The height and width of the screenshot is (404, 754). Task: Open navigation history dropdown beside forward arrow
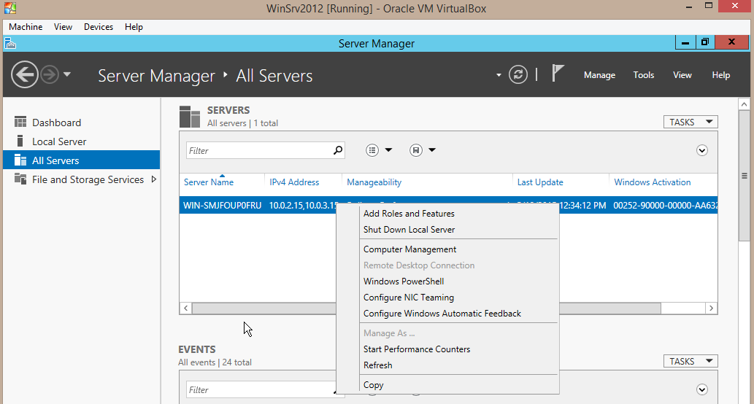pyautogui.click(x=67, y=74)
